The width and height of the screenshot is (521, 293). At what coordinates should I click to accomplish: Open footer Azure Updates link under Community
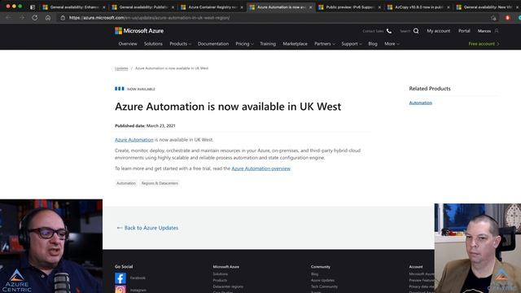click(322, 280)
